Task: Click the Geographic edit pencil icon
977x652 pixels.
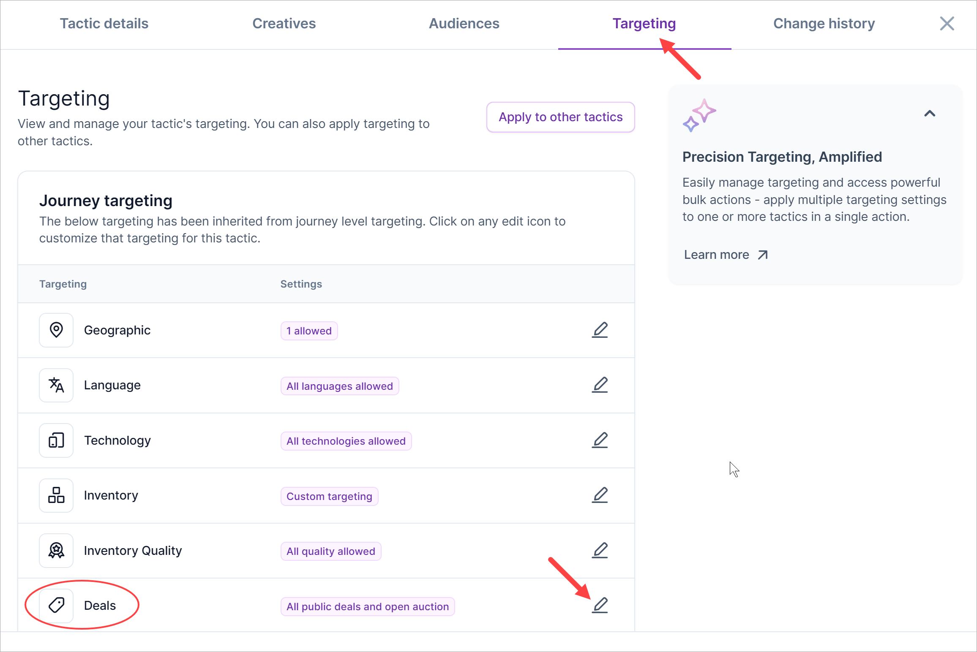Action: click(600, 330)
